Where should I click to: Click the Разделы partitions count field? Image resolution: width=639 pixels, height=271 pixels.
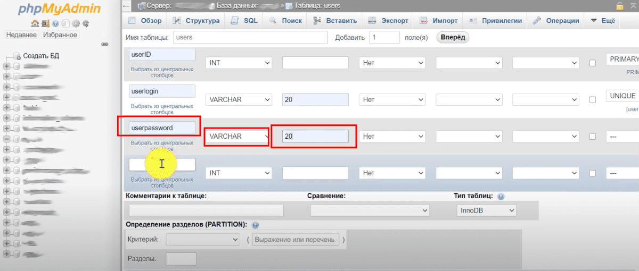pyautogui.click(x=181, y=259)
